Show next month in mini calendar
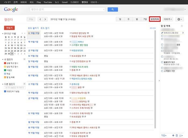 [x=25, y=33]
